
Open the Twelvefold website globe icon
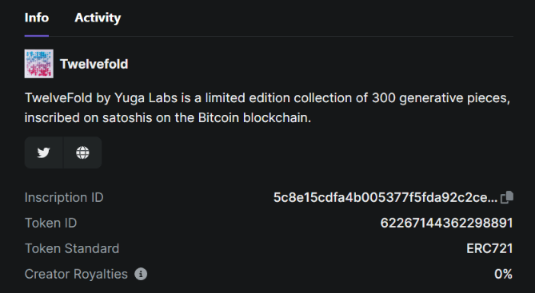(x=82, y=152)
